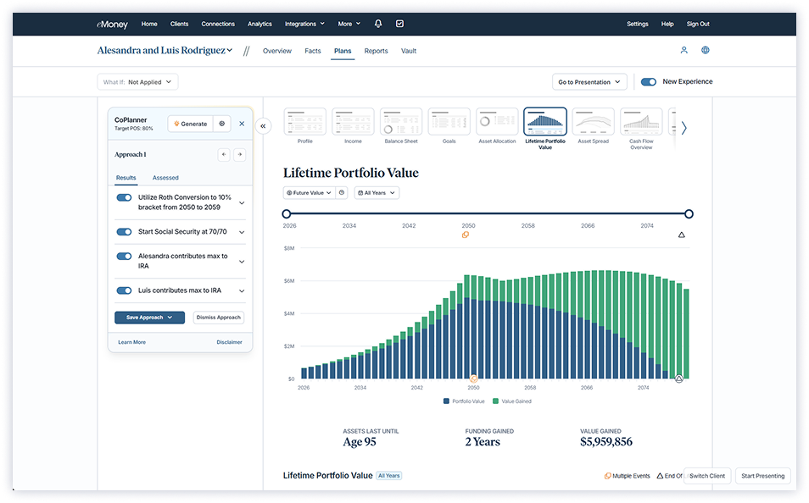Viewport: 809px width, 503px height.
Task: Open CoPlanner settings gear icon
Action: click(221, 124)
